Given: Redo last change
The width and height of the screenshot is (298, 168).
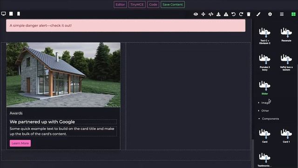Looking at the screenshot, I should click(x=241, y=14).
